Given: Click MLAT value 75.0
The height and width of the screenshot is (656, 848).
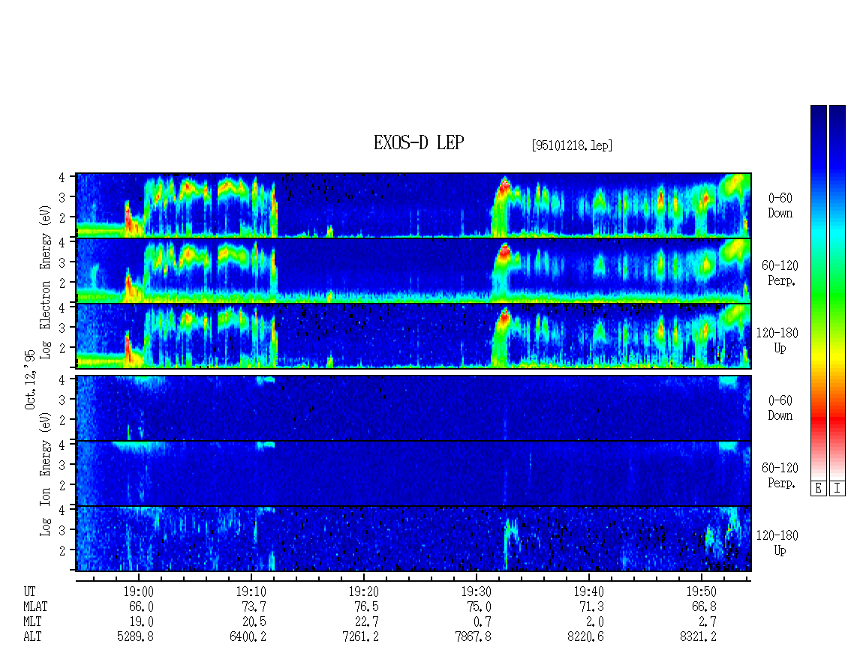Looking at the screenshot, I should coord(479,607).
